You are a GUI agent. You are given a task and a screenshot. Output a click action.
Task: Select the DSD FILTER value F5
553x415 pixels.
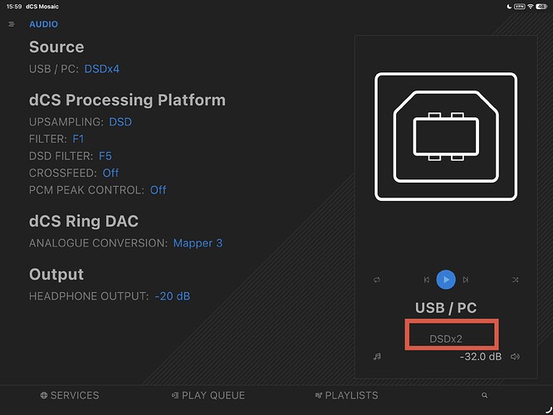click(105, 156)
